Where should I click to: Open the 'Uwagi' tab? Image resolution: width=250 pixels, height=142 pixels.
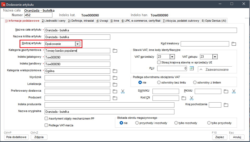point(102,21)
